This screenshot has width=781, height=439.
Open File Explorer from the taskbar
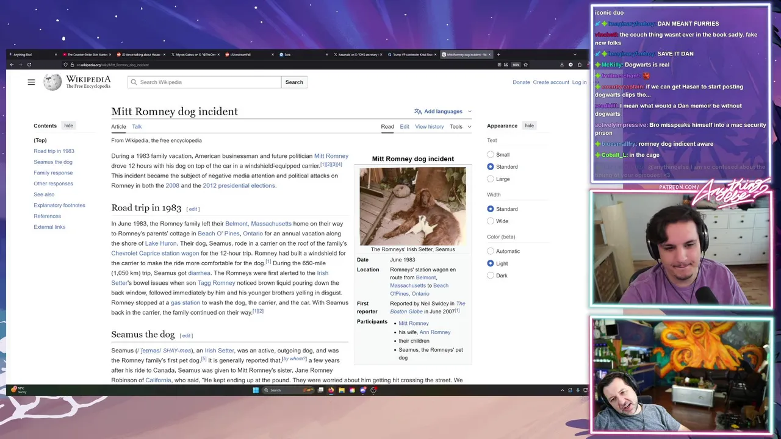(342, 390)
